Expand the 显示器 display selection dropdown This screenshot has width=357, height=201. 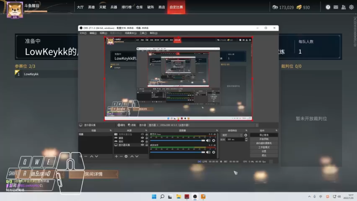click(x=203, y=125)
